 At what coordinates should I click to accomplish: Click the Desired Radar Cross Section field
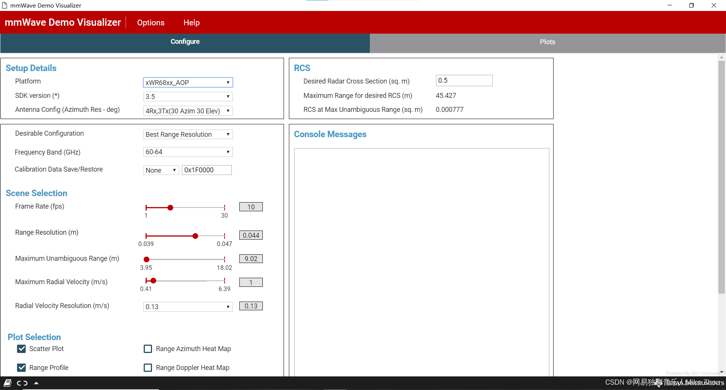(x=464, y=80)
